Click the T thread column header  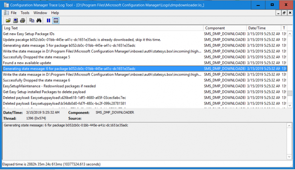[284, 28]
